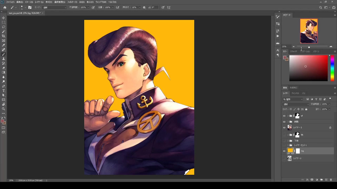
Task: Click the Home icon in options bar
Action: point(5,7)
